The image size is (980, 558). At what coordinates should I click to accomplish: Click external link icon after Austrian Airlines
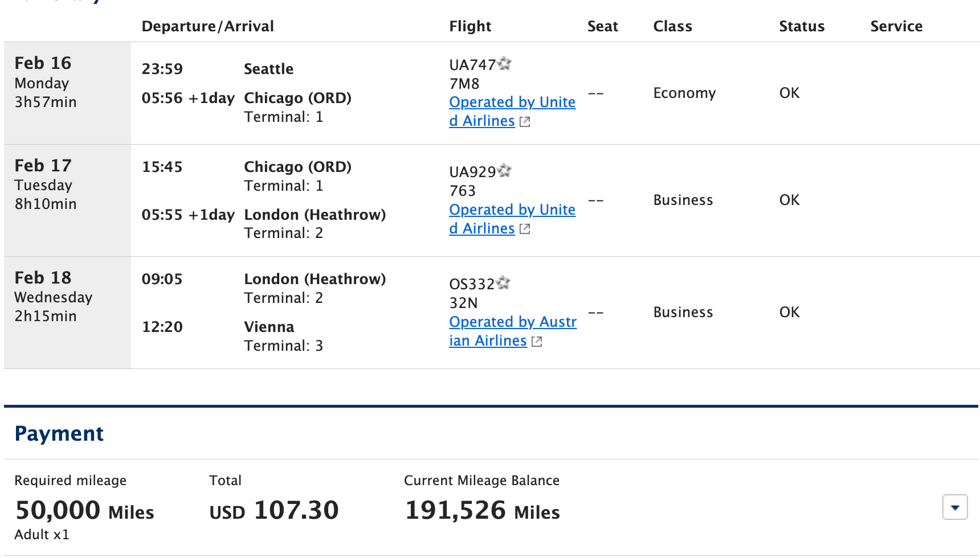(537, 342)
